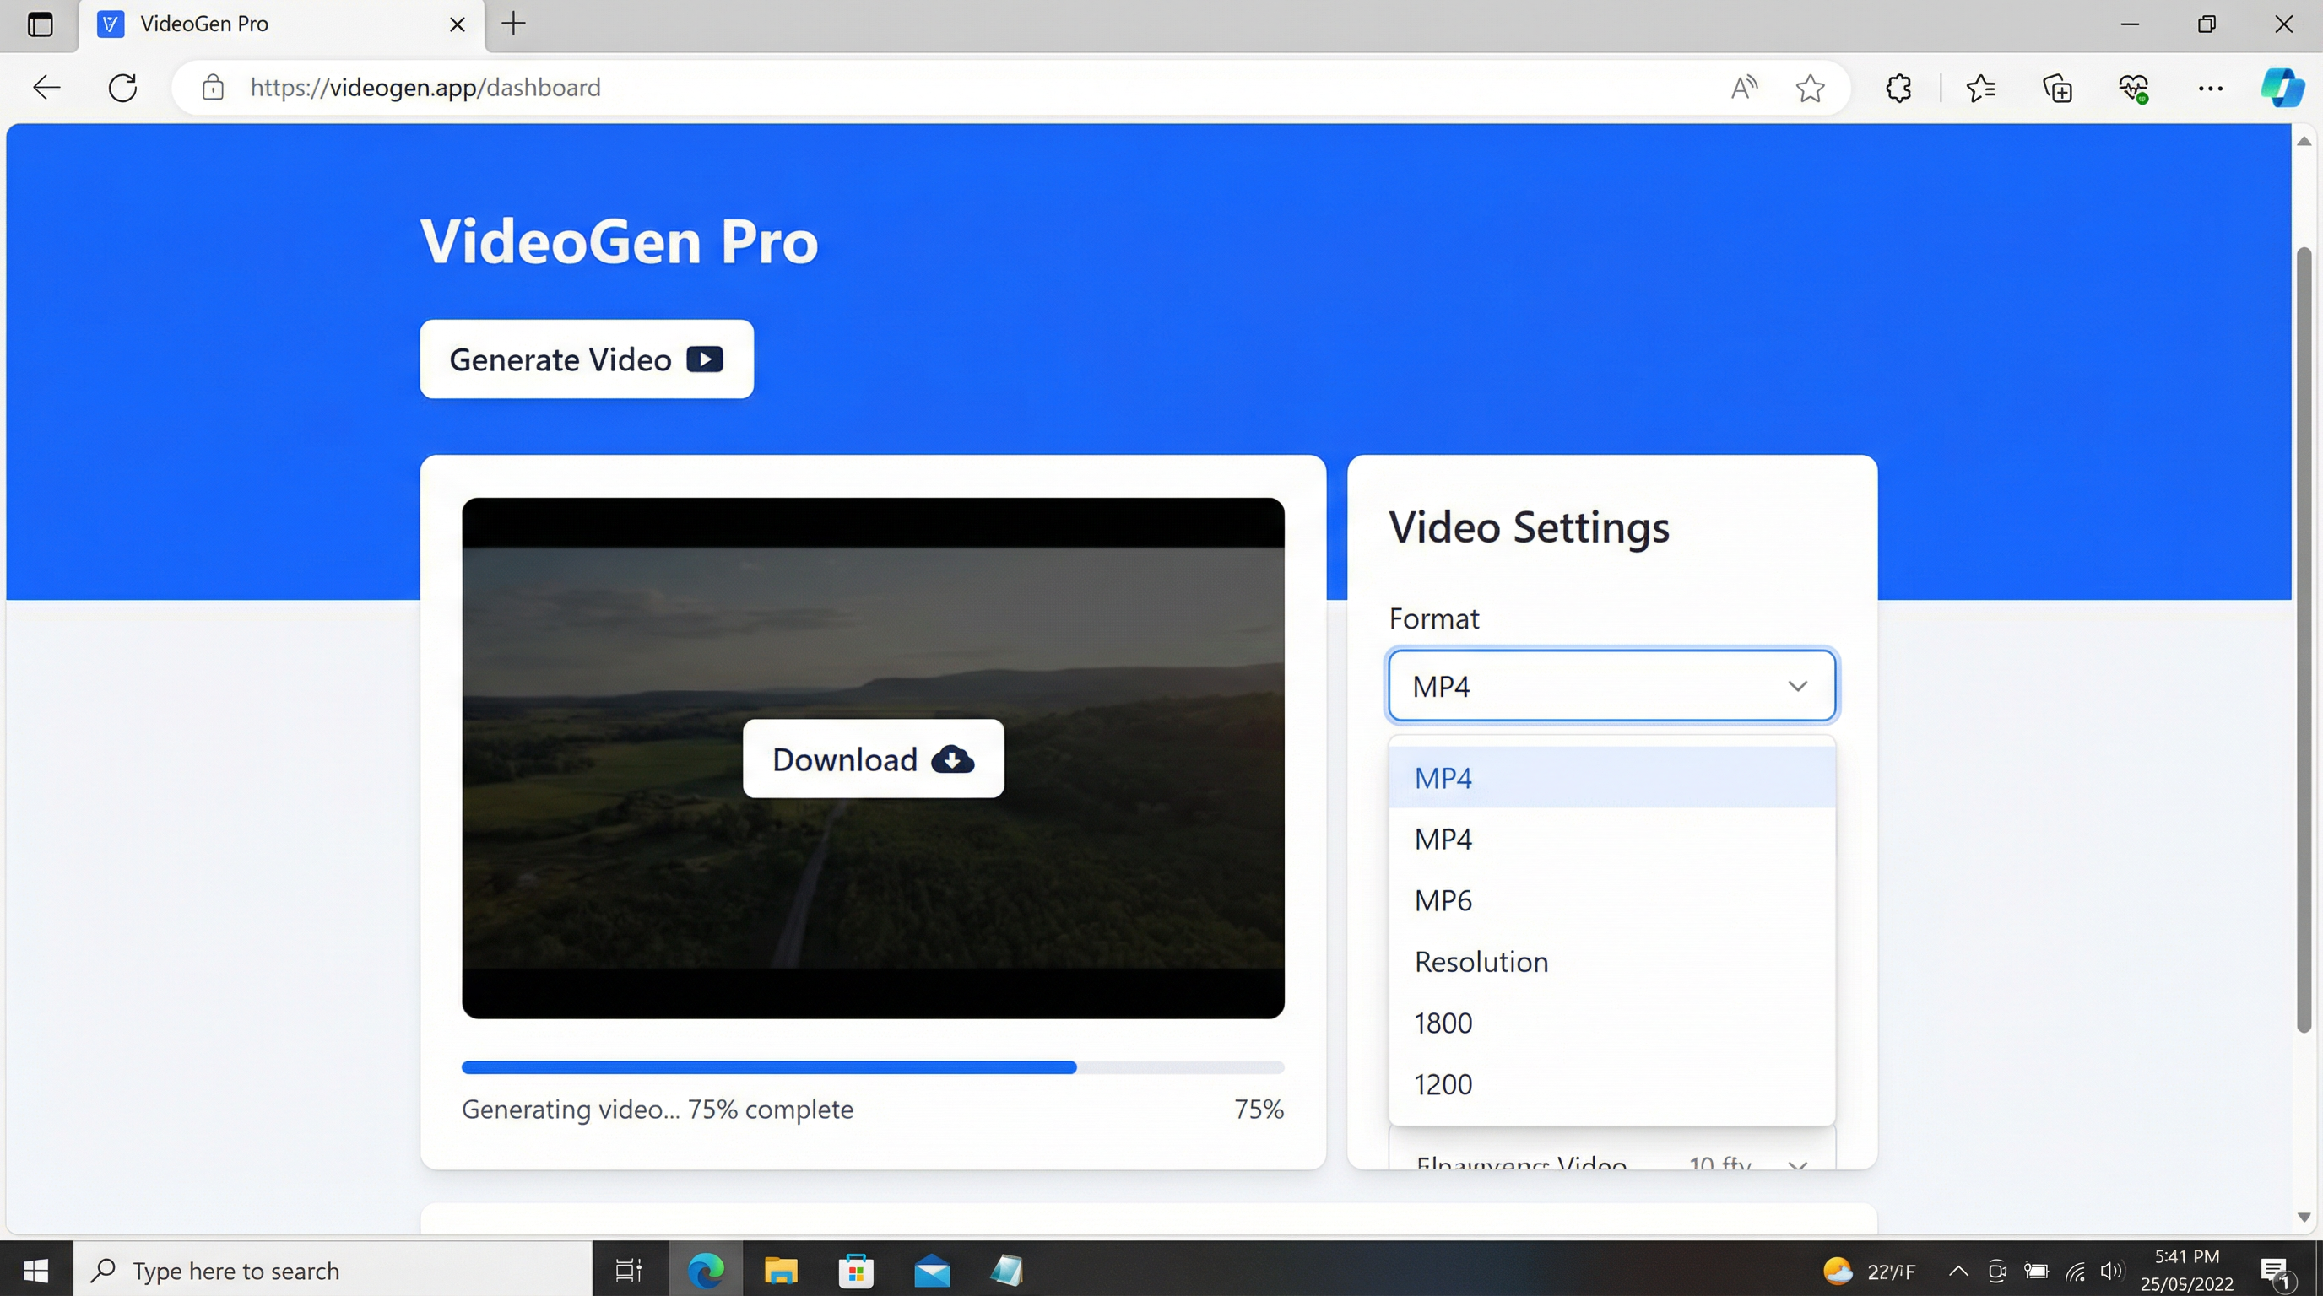The image size is (2323, 1296).
Task: Open Microsoft Store from the taskbar
Action: (855, 1271)
